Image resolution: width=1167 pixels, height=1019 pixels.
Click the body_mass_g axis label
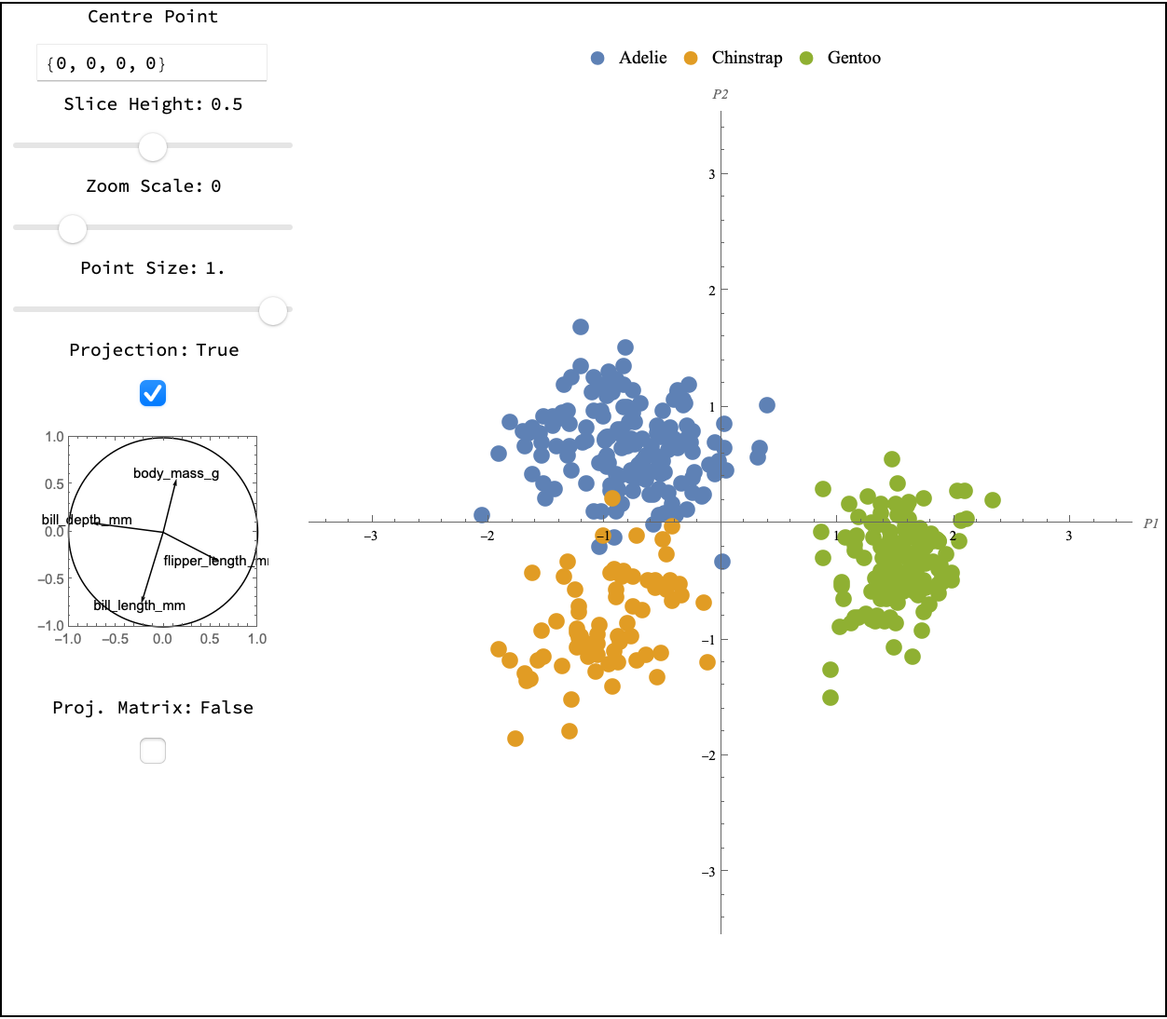point(176,473)
